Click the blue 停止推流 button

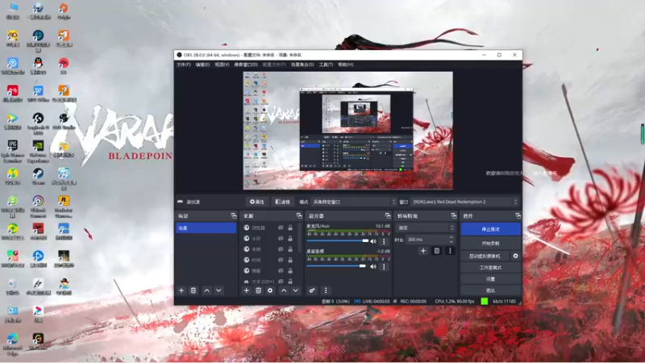click(x=490, y=229)
